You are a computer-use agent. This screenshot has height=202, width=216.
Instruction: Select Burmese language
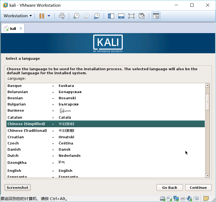(105, 111)
